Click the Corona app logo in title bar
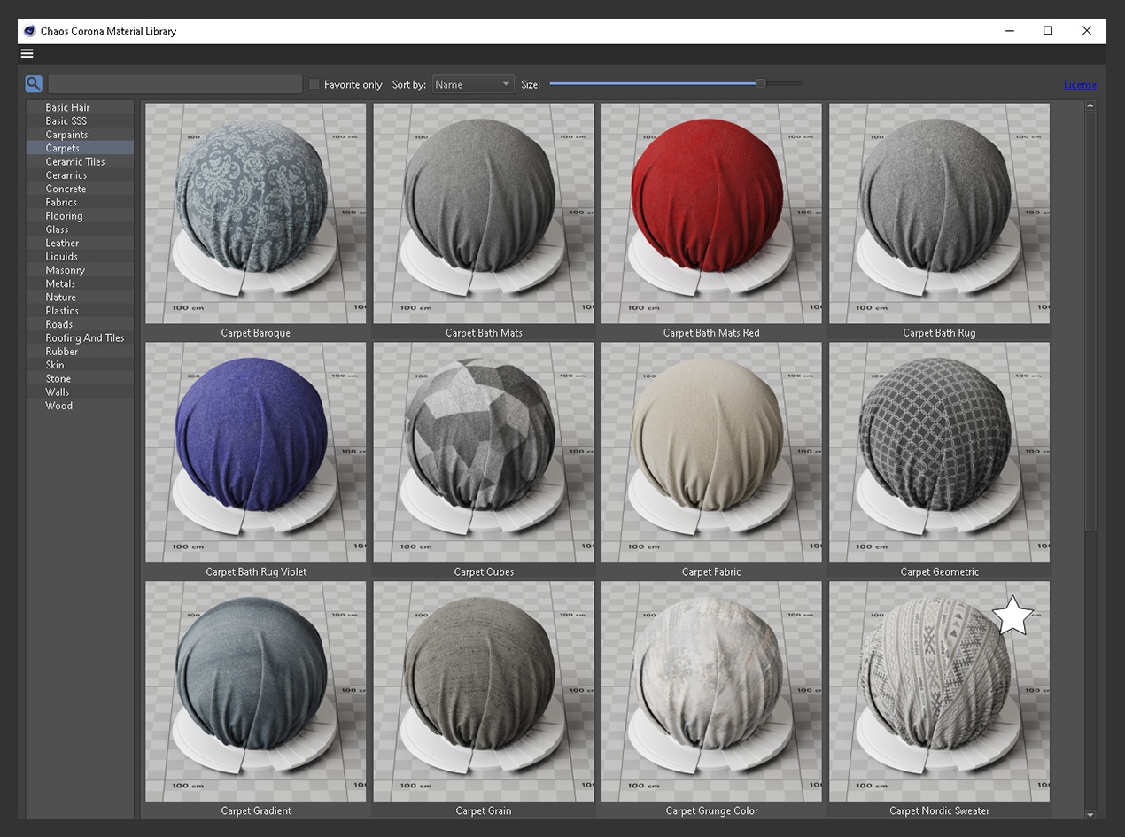 (x=29, y=31)
